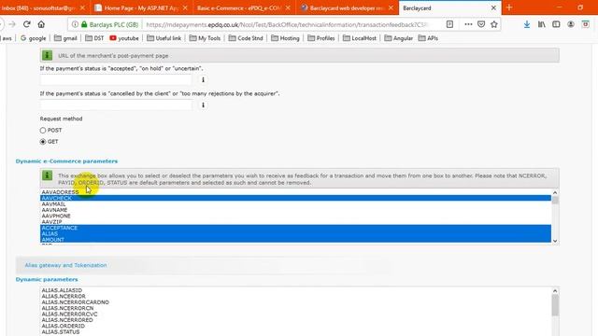Select AMOUNT in parameters list

[x=295, y=240]
